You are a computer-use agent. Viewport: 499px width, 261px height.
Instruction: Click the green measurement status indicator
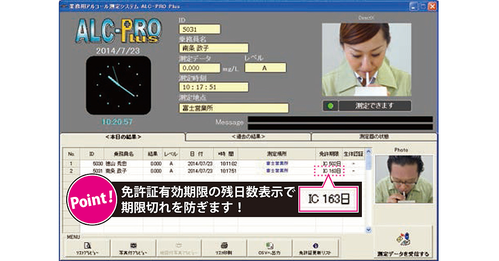coord(330,106)
